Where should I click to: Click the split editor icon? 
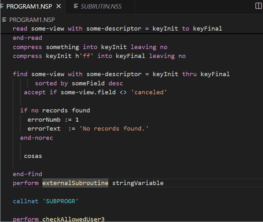click(x=258, y=6)
